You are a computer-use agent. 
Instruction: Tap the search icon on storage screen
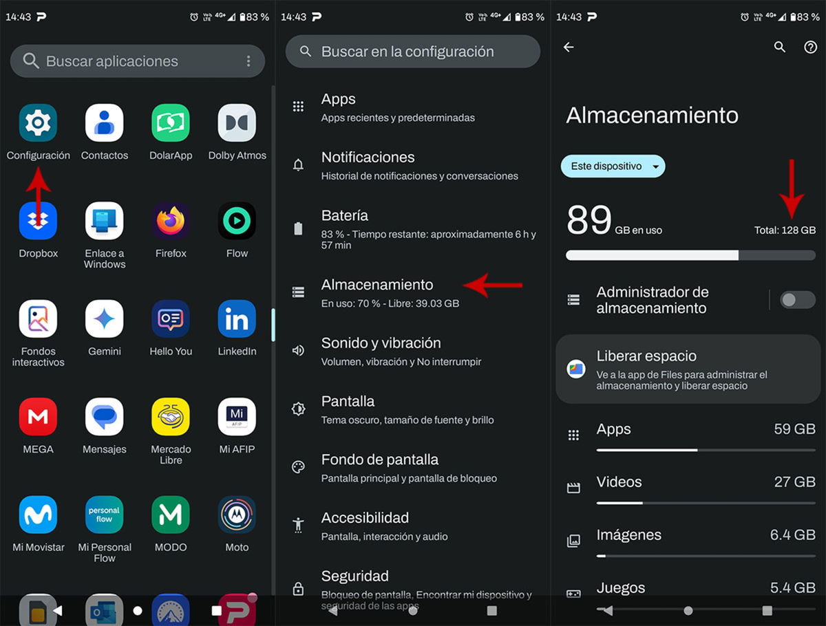click(779, 47)
